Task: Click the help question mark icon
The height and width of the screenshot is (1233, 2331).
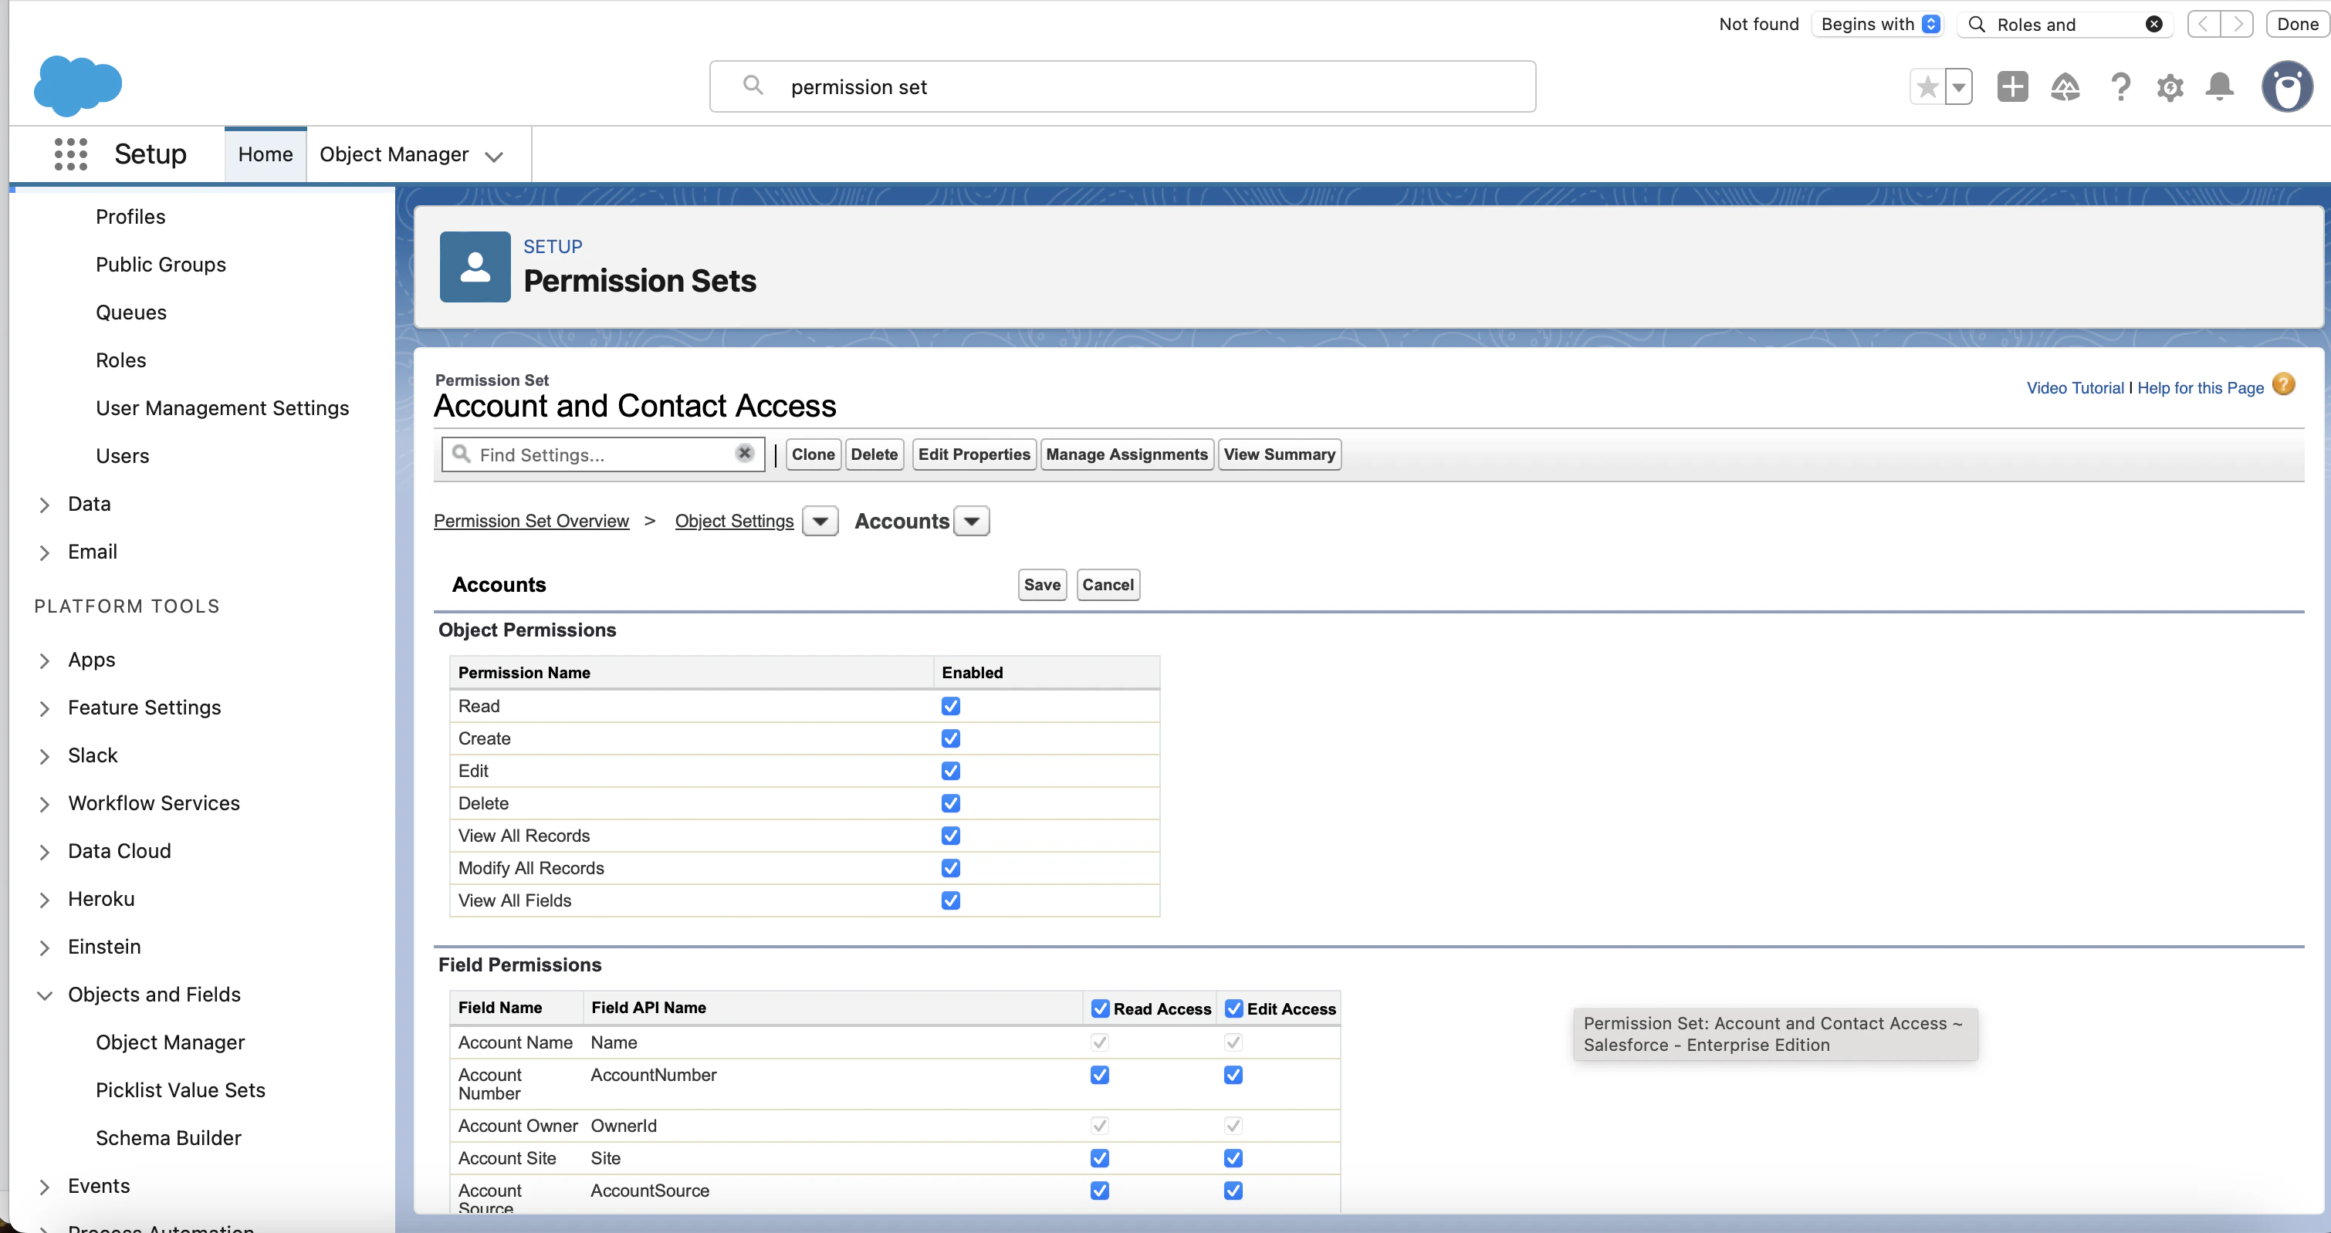Action: 2120,87
